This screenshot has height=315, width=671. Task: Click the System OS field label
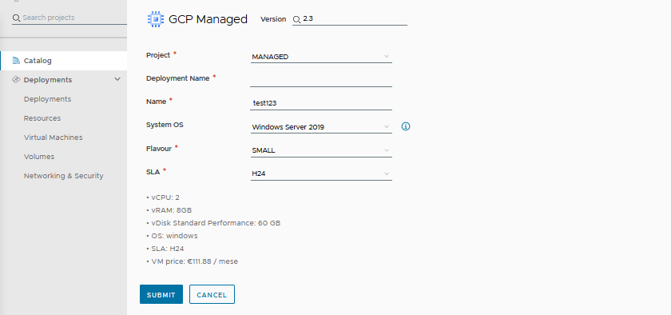point(165,125)
